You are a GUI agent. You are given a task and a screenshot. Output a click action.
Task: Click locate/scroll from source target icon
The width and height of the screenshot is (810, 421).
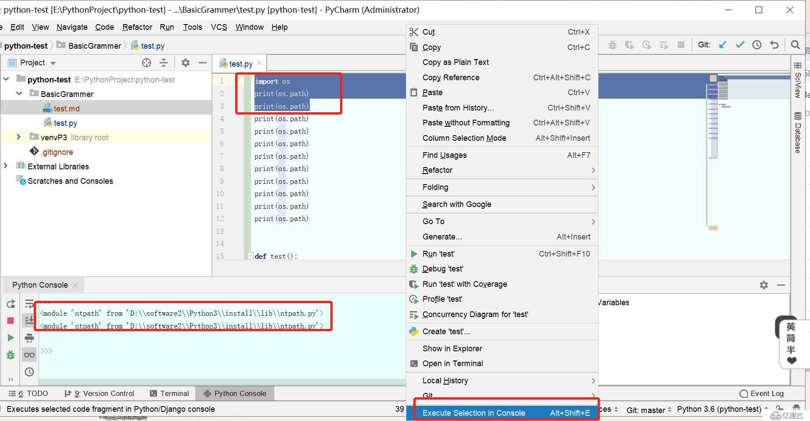[147, 63]
